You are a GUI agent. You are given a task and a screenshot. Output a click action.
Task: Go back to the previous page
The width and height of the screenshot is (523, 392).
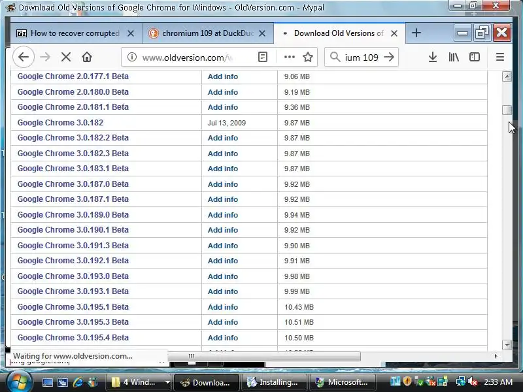[x=24, y=57]
